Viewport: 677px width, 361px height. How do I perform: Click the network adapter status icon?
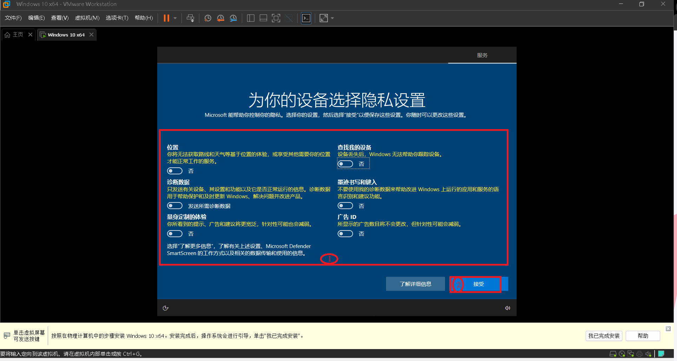631,354
